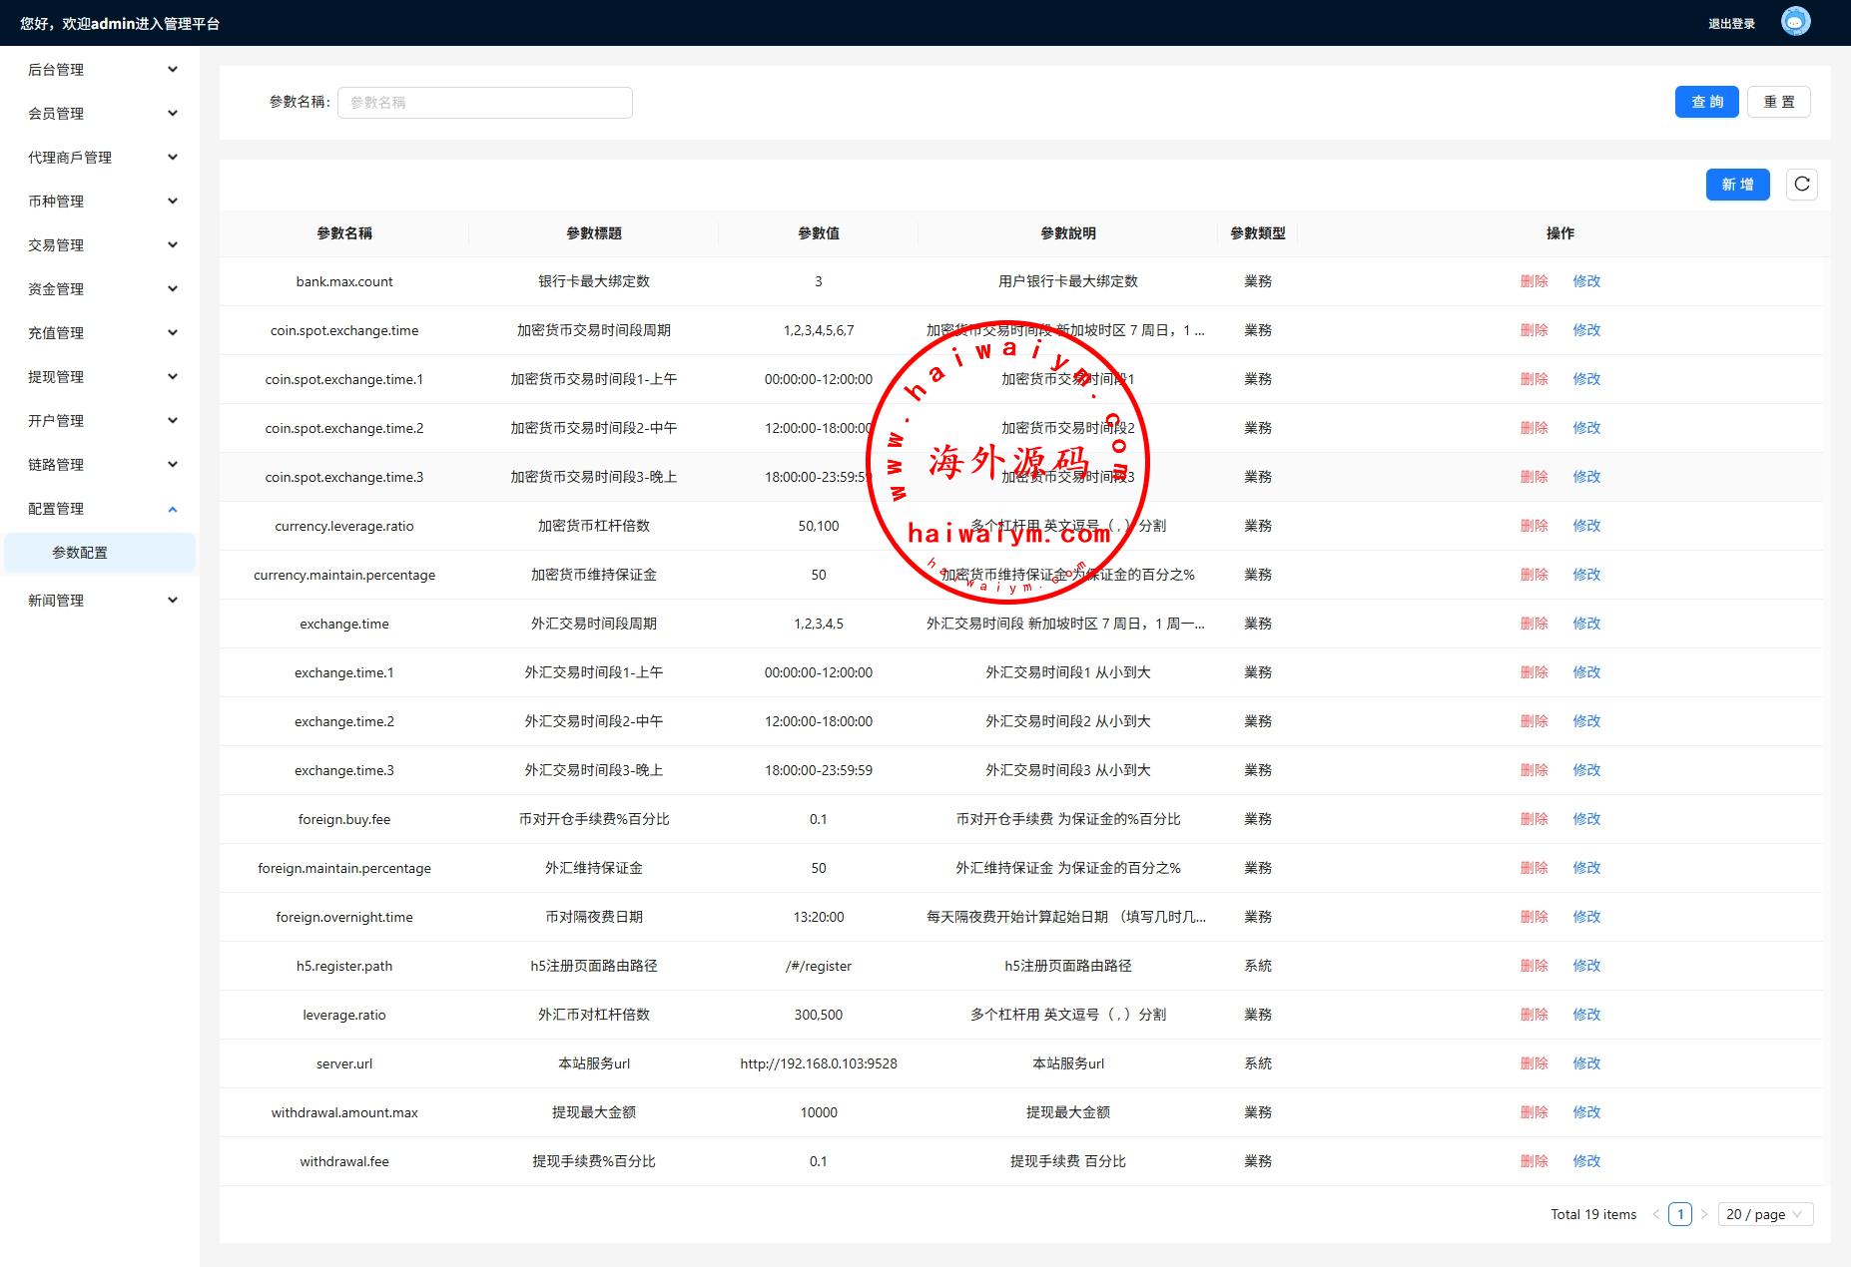Click the 查询 search button

(1706, 102)
